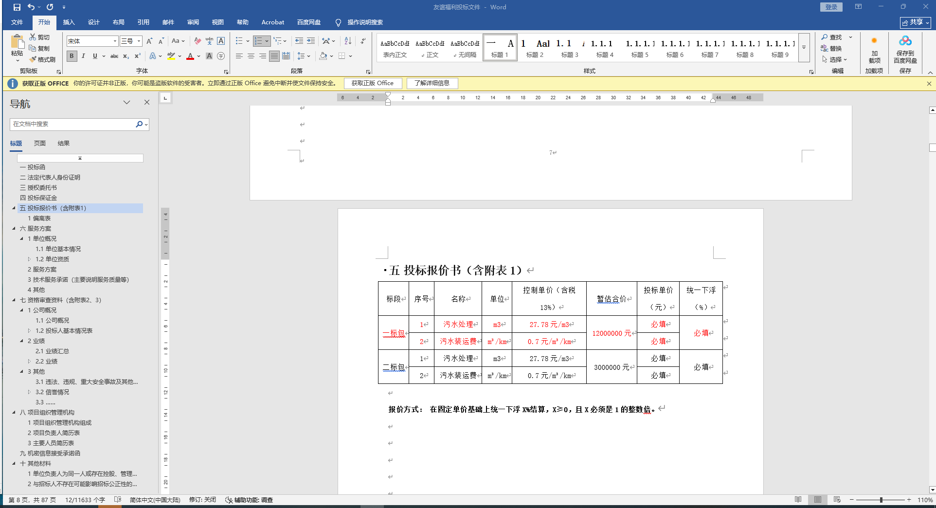The height and width of the screenshot is (508, 936).
Task: Apply strikethrough (abc) formatting
Action: pyautogui.click(x=114, y=56)
